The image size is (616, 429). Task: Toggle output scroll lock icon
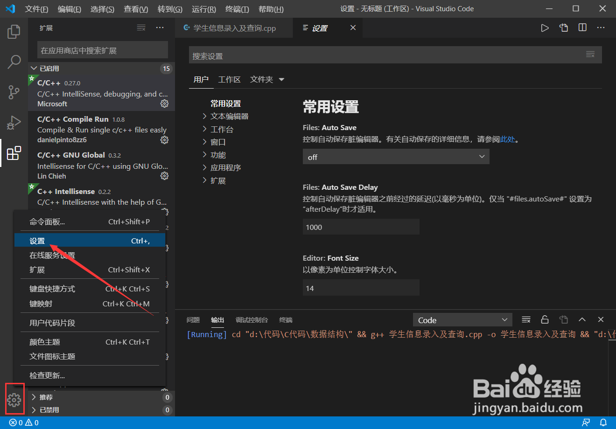[545, 320]
